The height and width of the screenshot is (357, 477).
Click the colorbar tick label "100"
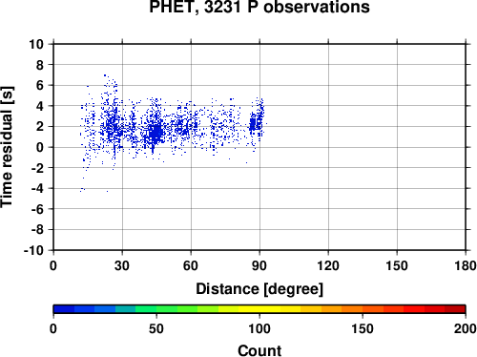(x=259, y=328)
